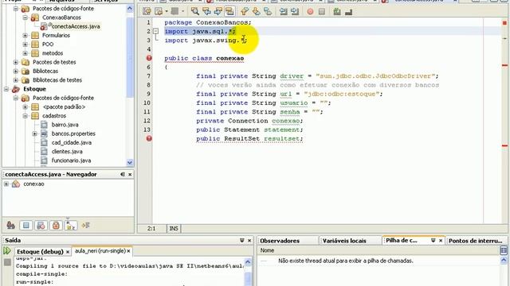Click the Shift Line Right icon
This screenshot has height=286, width=510.
[295, 12]
